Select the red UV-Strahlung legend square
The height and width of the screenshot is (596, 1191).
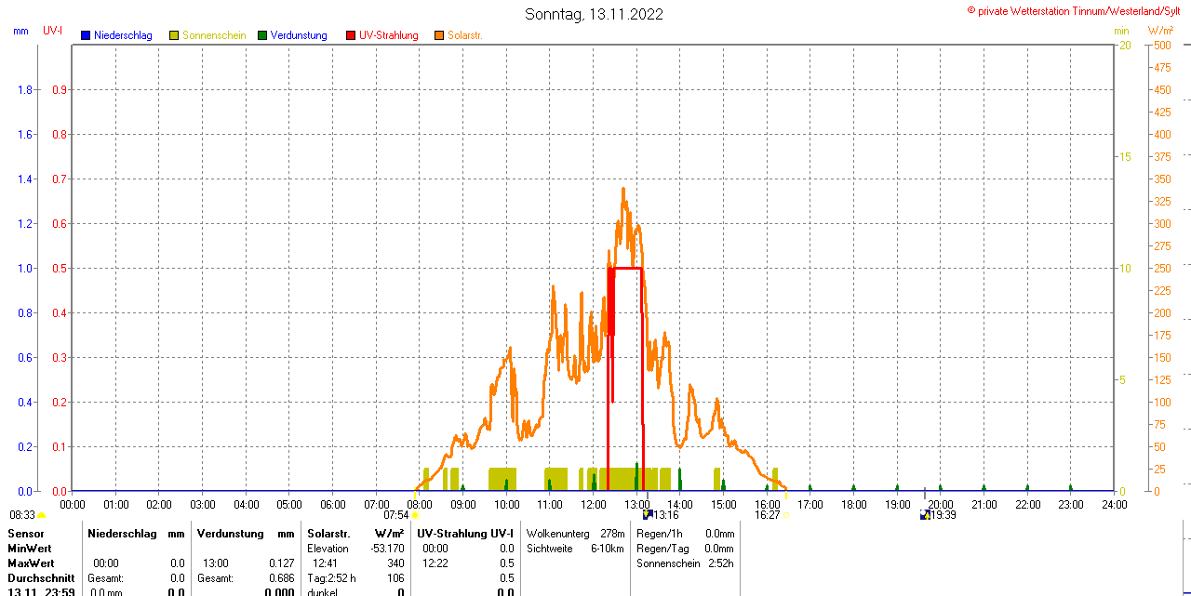coord(351,35)
